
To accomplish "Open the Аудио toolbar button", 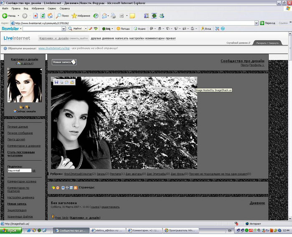I will click(x=140, y=29).
